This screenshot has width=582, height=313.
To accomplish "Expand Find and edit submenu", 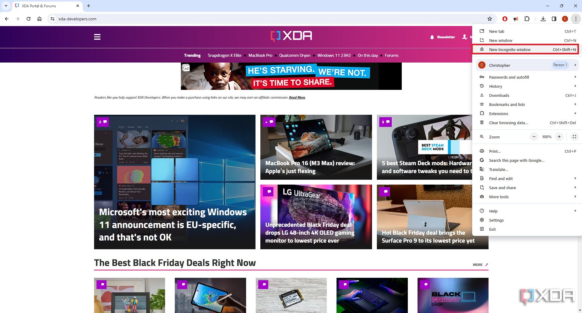I will (527, 179).
